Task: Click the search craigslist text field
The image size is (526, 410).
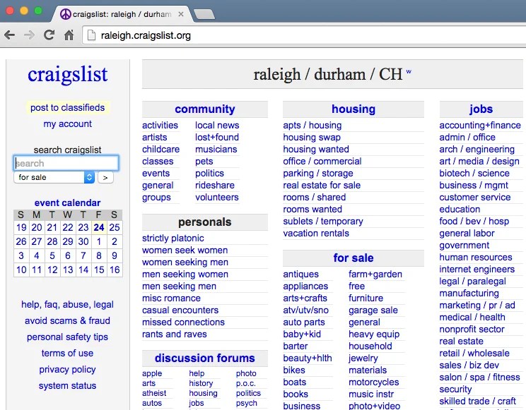Action: point(66,163)
